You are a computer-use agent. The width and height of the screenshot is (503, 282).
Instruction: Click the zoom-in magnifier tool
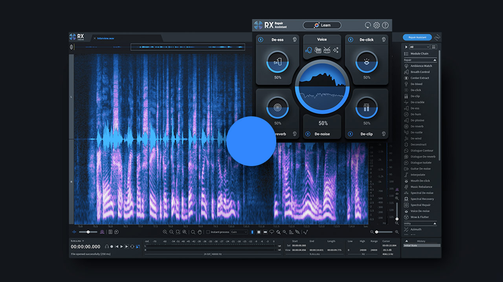pos(166,232)
